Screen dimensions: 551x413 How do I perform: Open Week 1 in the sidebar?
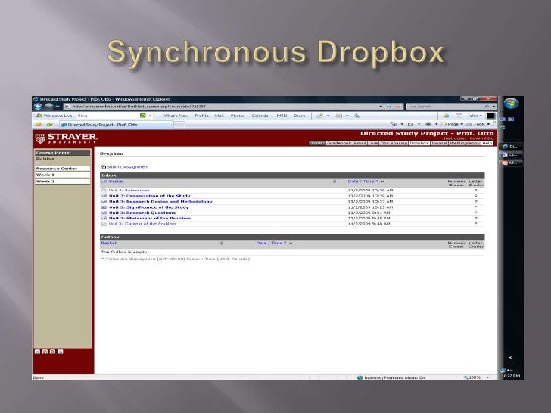62,175
